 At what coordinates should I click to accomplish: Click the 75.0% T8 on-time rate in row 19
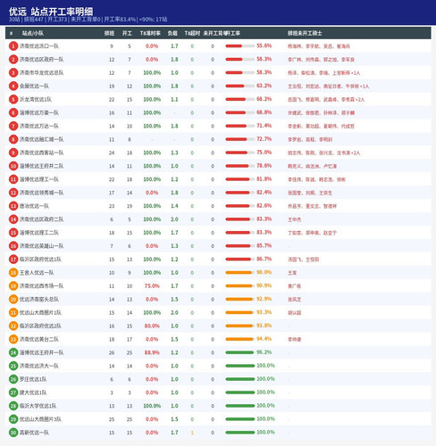pyautogui.click(x=152, y=286)
